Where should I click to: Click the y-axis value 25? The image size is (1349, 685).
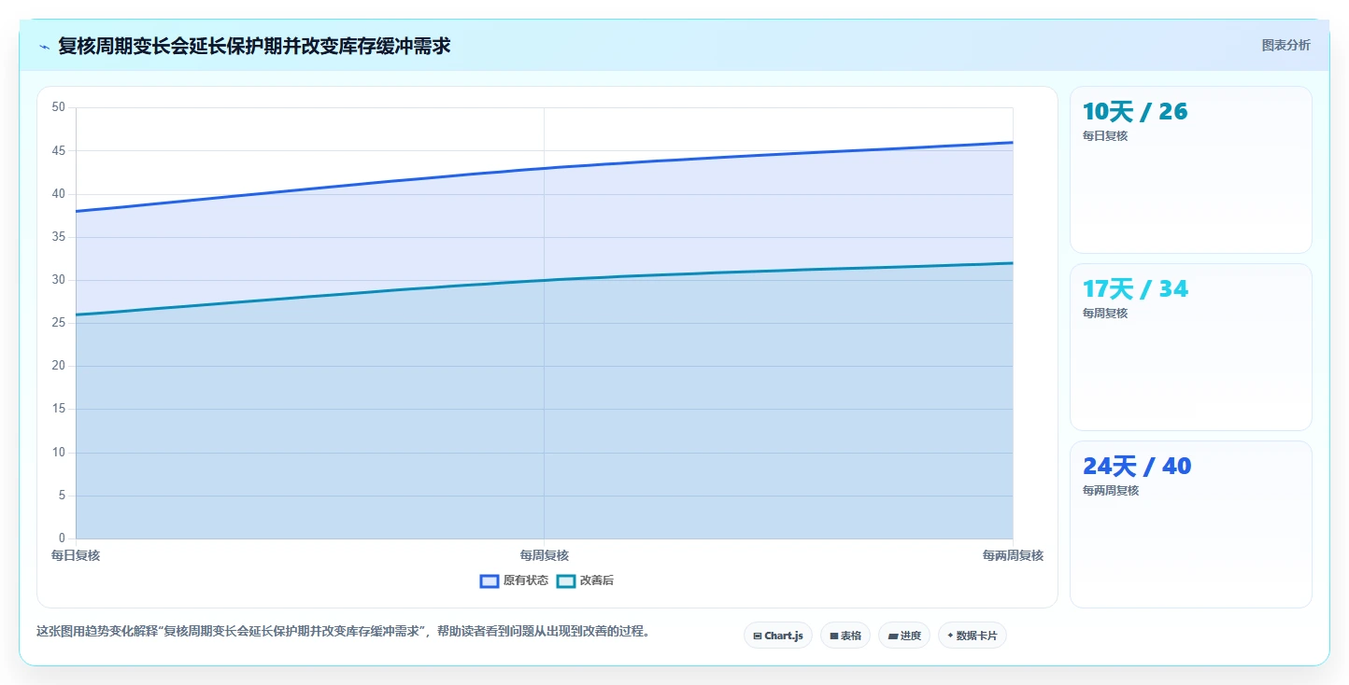tap(59, 323)
